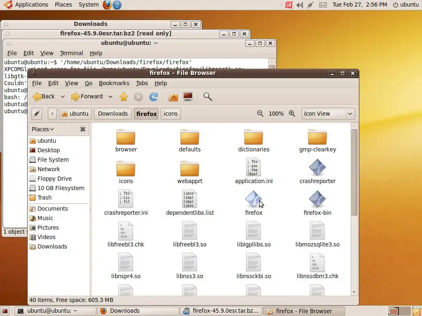Open the mail indicator in top panel
The width and height of the screenshot is (422, 316).
pos(323,5)
